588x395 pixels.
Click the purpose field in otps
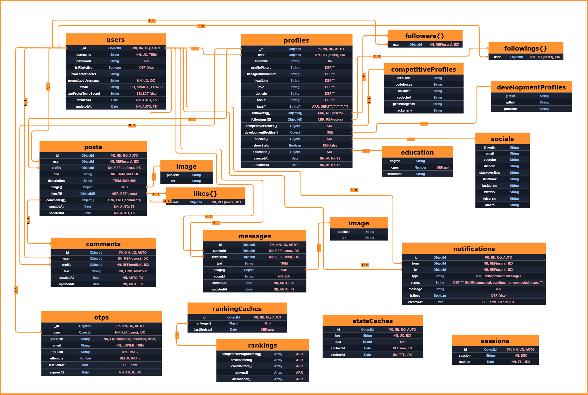click(x=101, y=339)
